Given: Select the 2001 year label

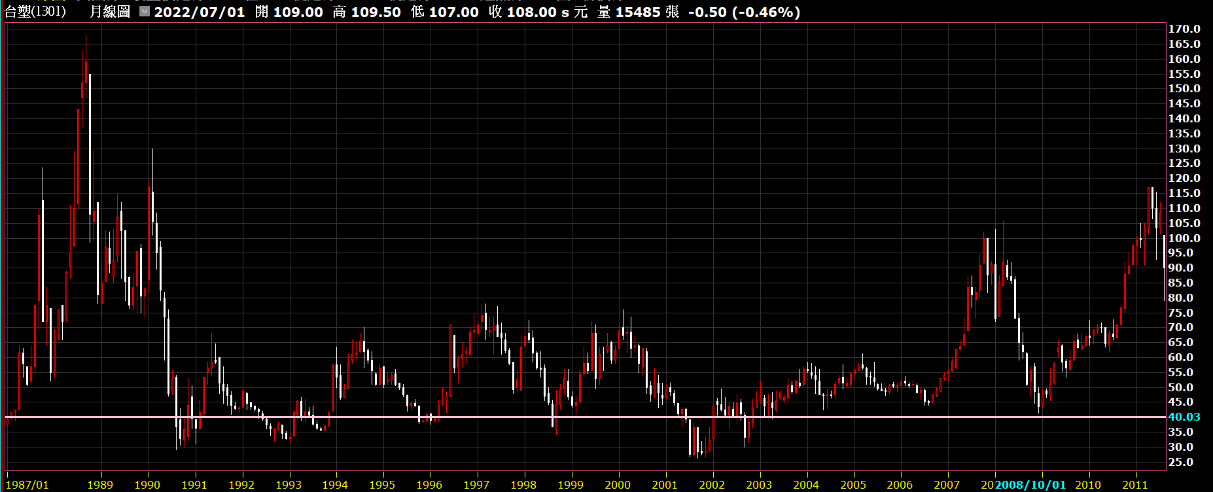Looking at the screenshot, I should (665, 485).
